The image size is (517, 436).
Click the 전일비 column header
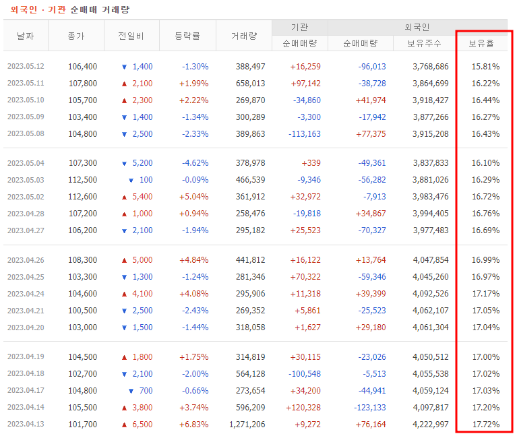click(x=131, y=36)
